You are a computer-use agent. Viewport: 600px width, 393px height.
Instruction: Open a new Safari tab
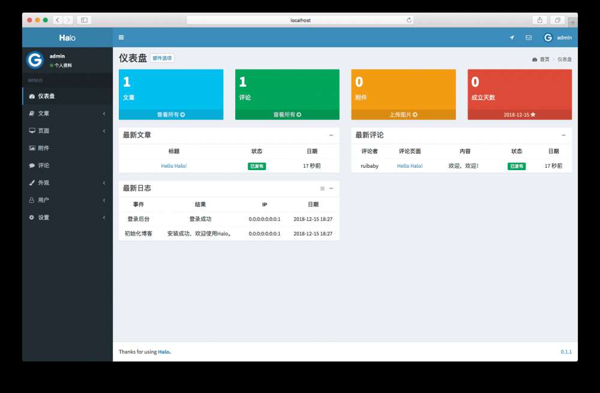(573, 23)
